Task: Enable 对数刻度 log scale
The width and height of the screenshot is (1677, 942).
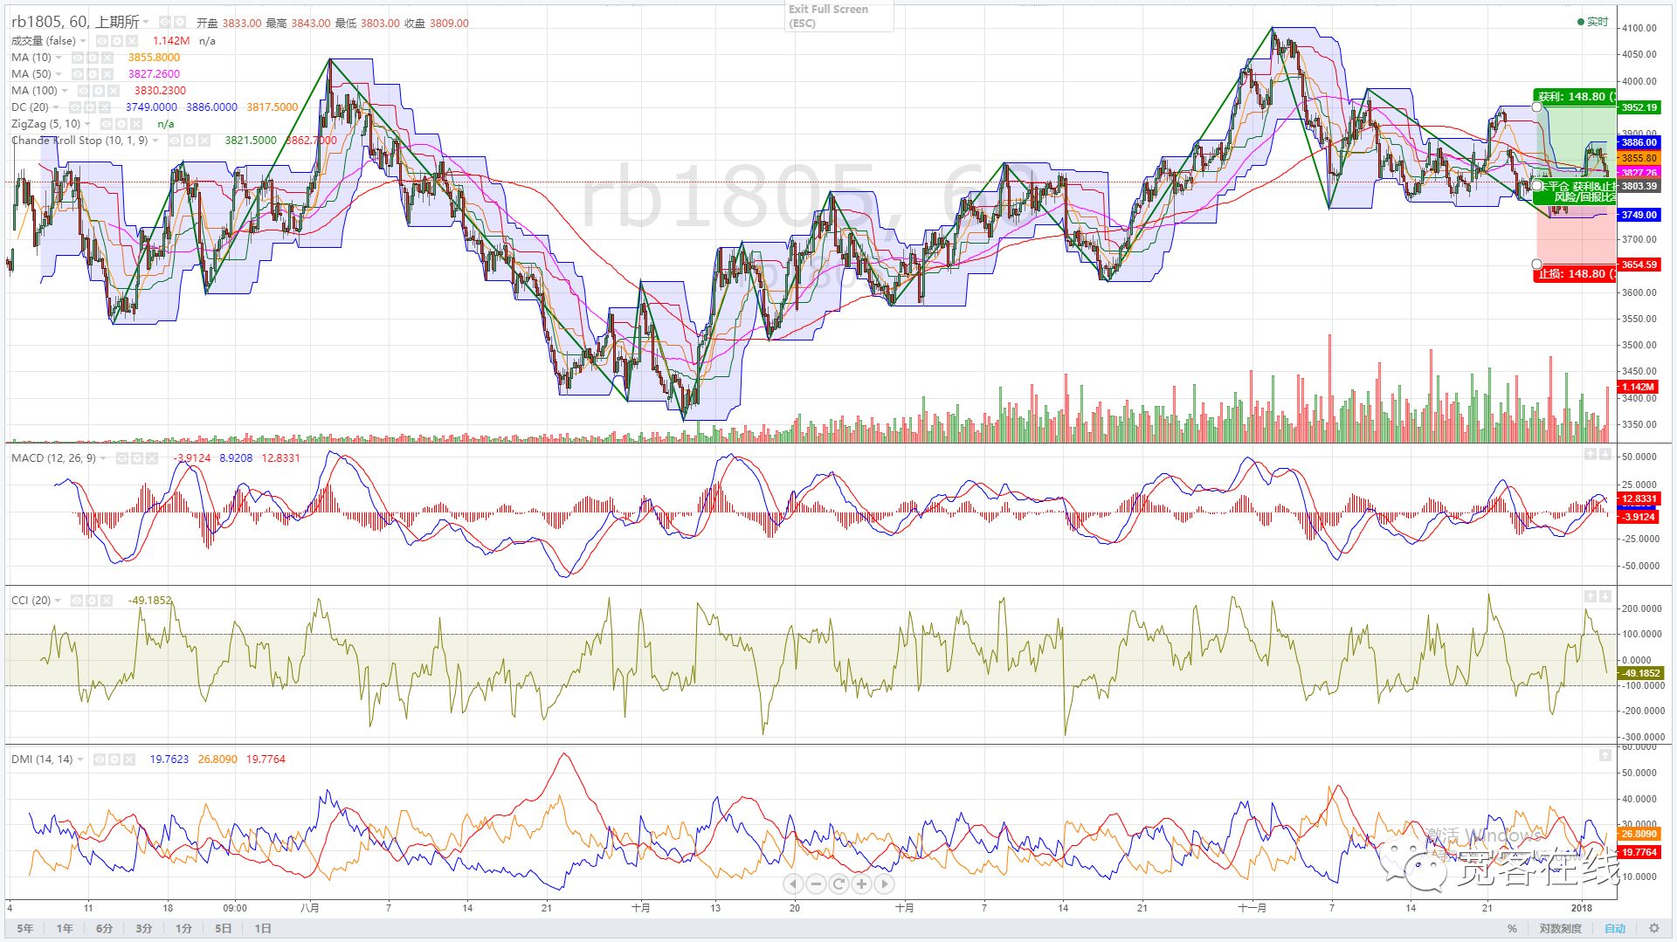Action: coord(1560,928)
